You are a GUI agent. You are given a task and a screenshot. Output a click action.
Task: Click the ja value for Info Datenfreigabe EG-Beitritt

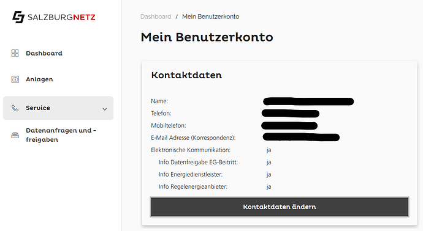tap(269, 163)
